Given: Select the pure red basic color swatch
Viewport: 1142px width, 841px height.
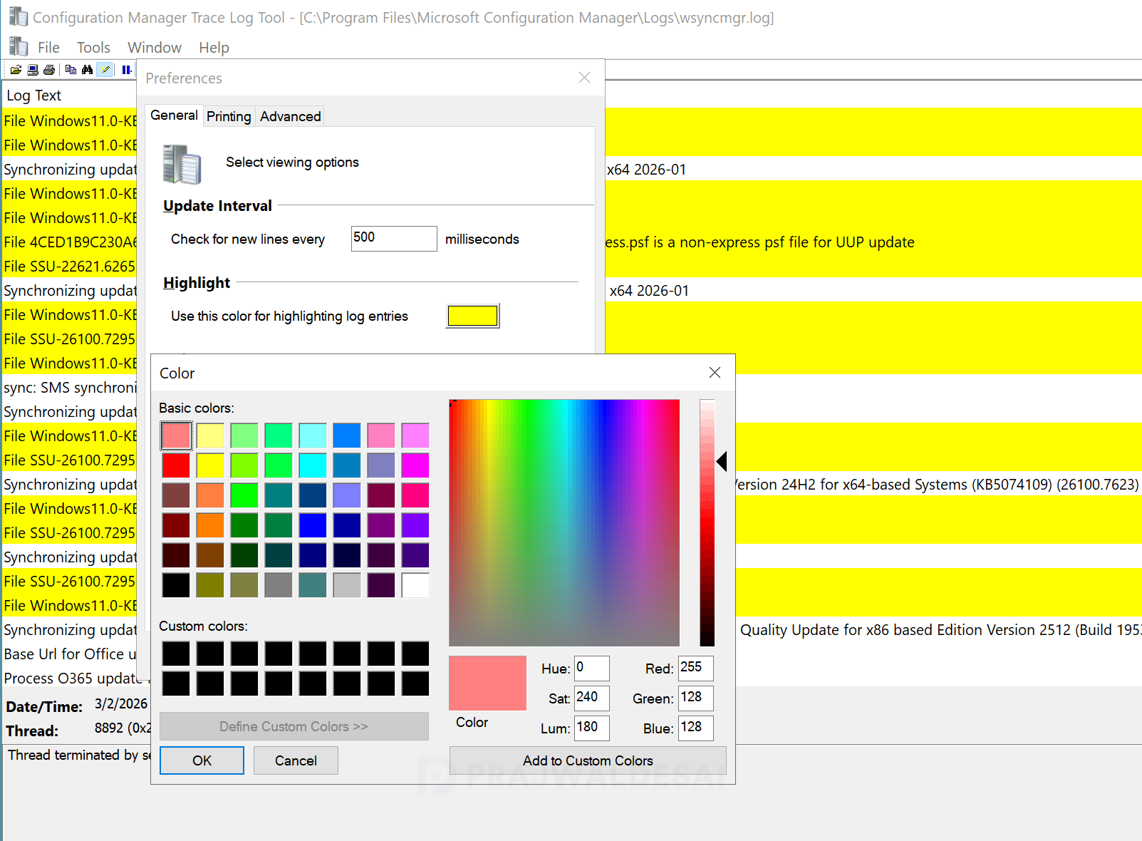Looking at the screenshot, I should (x=176, y=465).
